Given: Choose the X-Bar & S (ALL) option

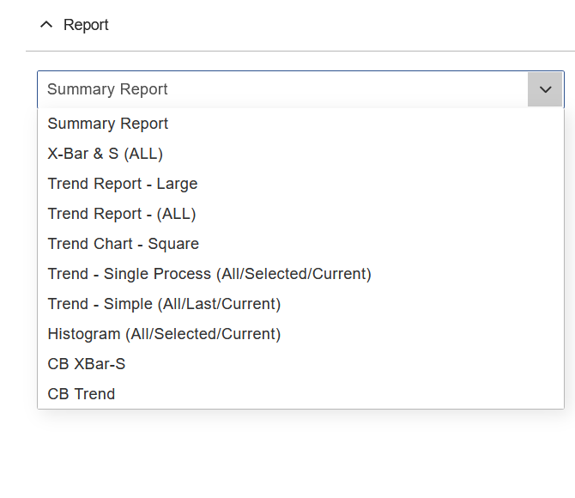Looking at the screenshot, I should point(106,154).
